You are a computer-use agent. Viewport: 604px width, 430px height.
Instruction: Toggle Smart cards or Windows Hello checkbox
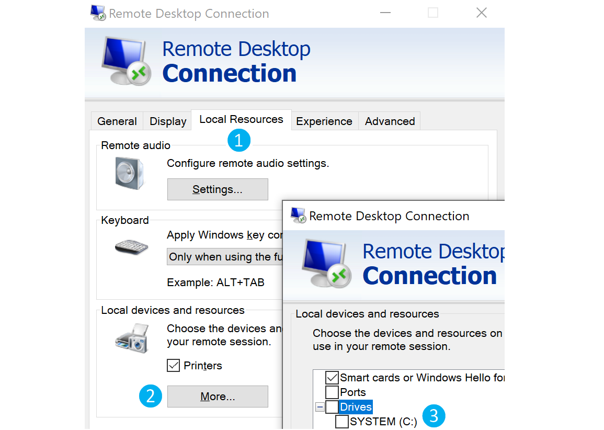tap(332, 378)
